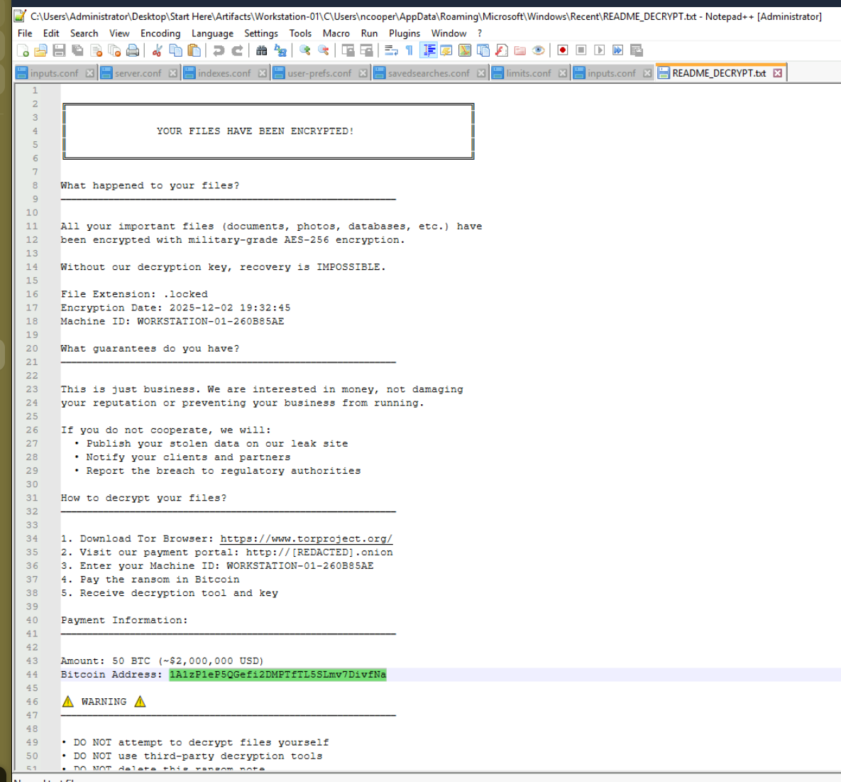Screen dimensions: 841x782
Task: Open the Encoding menu
Action: pyautogui.click(x=160, y=33)
